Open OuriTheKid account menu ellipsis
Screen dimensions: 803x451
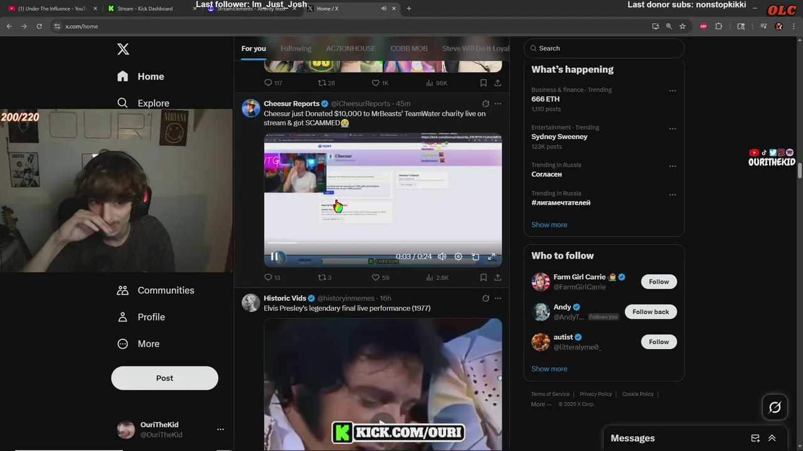pos(220,430)
